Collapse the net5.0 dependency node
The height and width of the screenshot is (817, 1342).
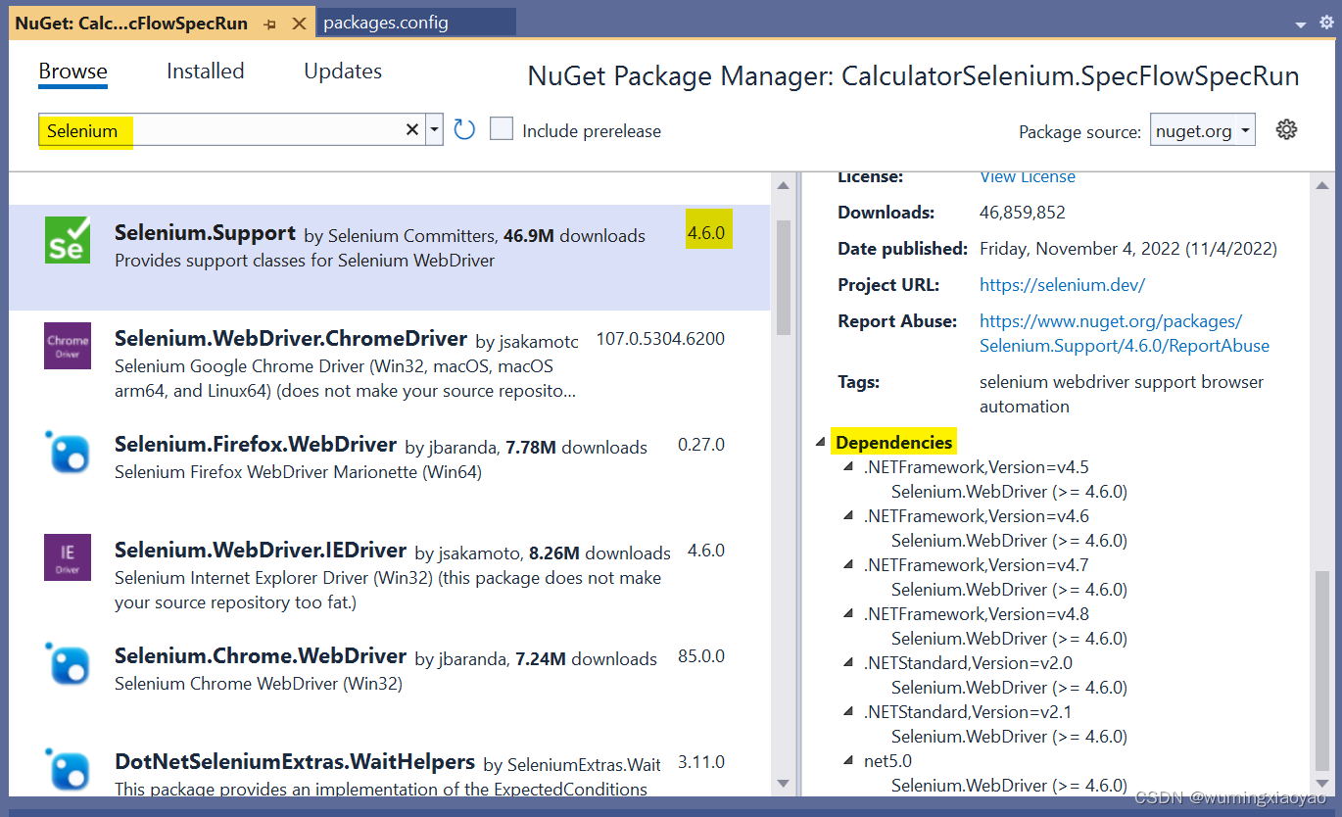point(848,761)
